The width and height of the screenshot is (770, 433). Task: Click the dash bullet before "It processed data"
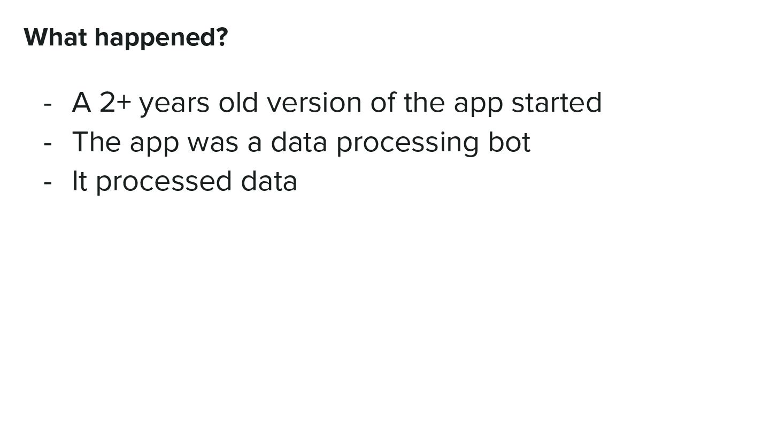(x=48, y=181)
